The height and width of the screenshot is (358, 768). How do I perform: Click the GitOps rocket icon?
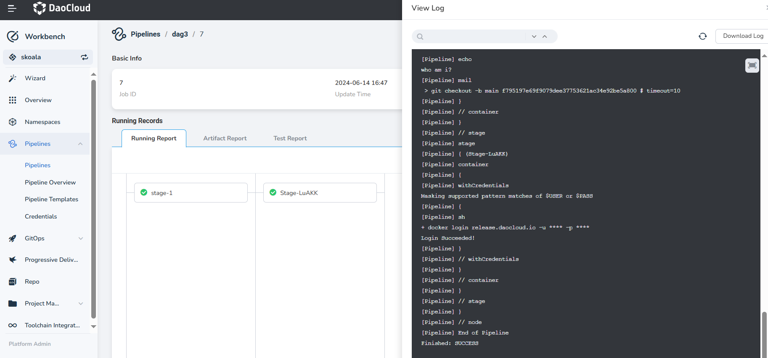point(13,238)
